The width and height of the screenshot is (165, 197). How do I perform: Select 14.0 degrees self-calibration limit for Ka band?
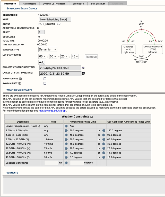[104, 153]
